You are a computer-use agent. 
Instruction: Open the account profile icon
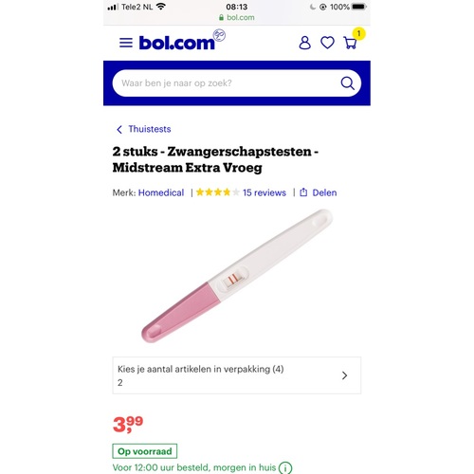[x=304, y=43]
